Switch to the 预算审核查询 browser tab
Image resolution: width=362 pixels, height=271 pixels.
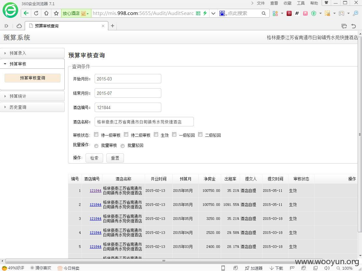pyautogui.click(x=66, y=26)
